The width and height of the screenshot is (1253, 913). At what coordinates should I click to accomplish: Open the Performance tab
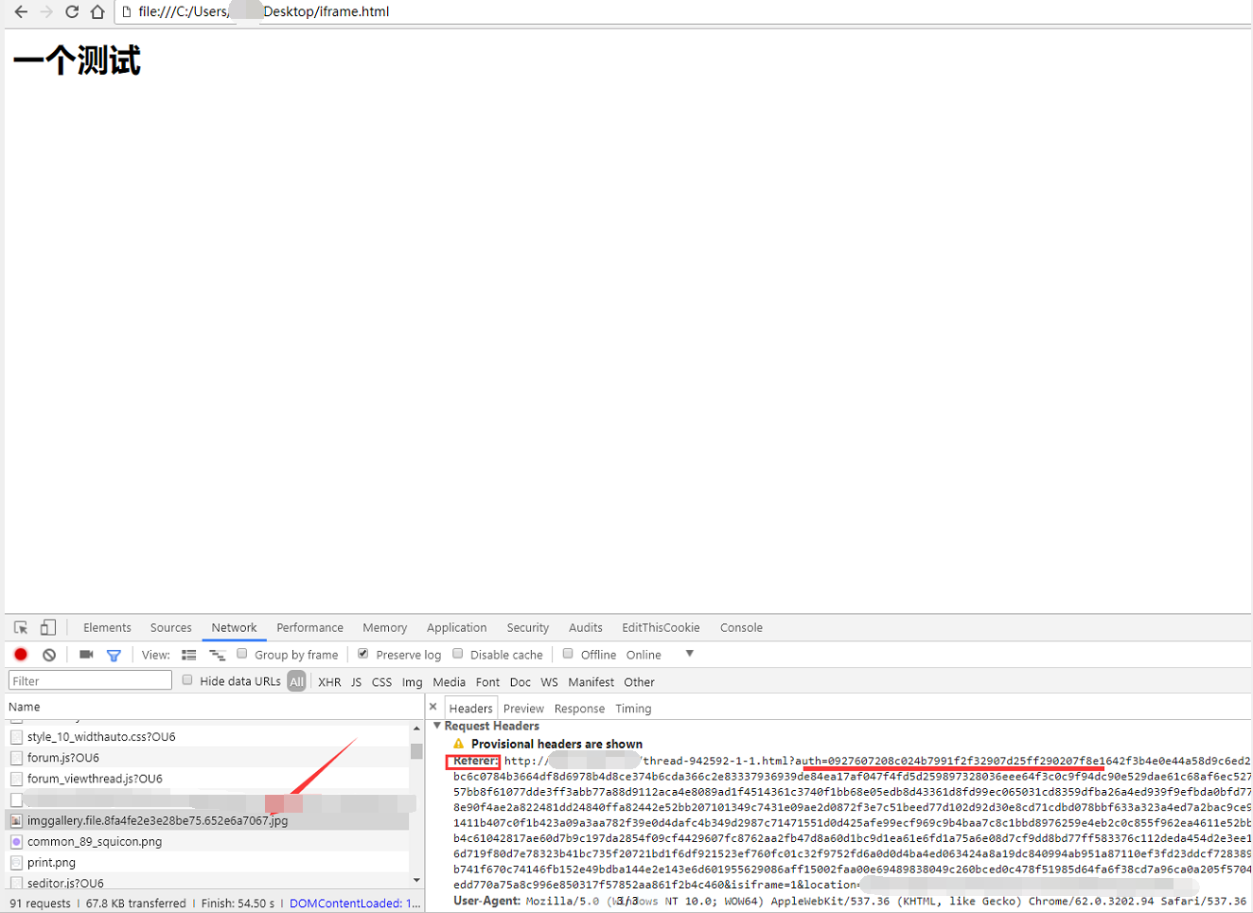[309, 627]
